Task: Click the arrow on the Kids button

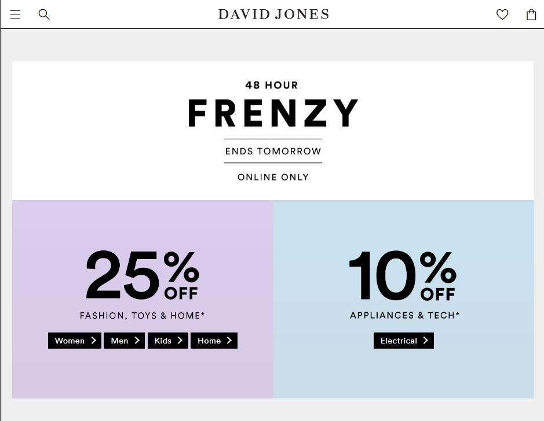Action: (x=180, y=341)
